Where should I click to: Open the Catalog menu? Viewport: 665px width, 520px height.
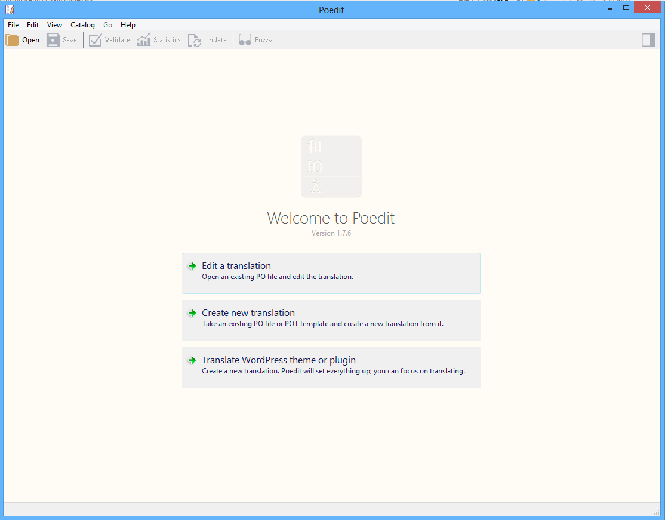tap(83, 25)
